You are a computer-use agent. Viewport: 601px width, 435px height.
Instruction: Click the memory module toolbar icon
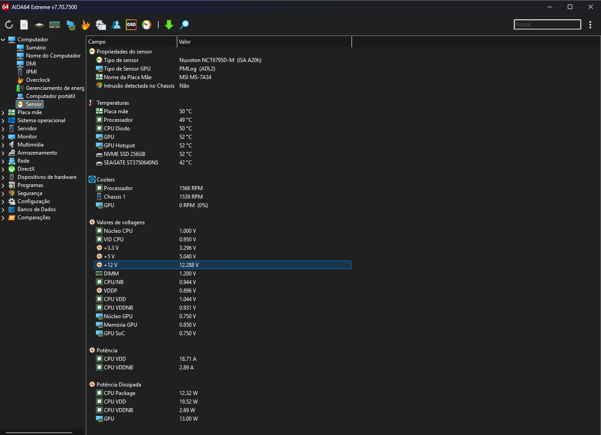pos(55,25)
